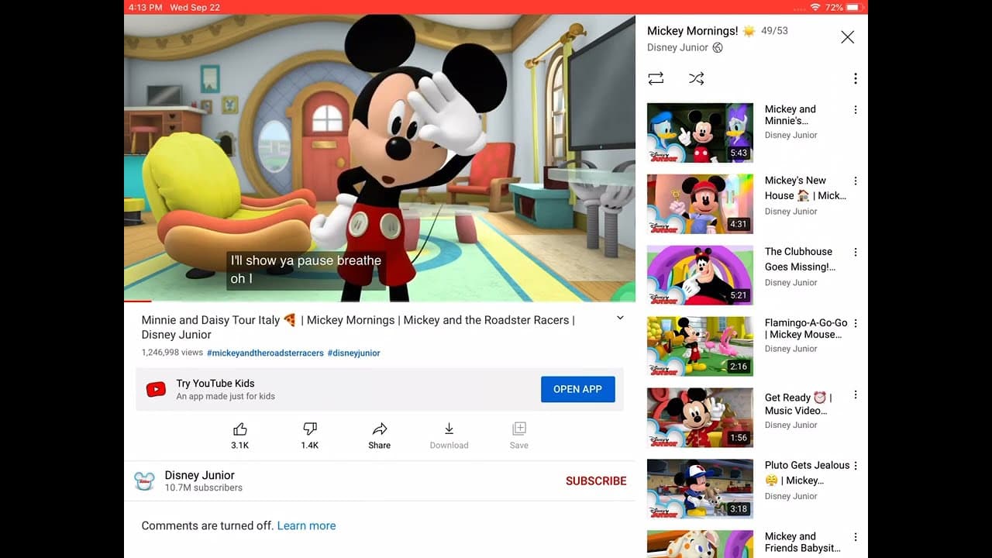Select 'The Clubhouse Goes Missing!' title text

pos(800,259)
